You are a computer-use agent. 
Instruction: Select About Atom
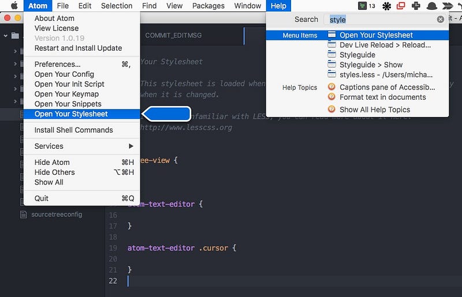click(x=81, y=18)
